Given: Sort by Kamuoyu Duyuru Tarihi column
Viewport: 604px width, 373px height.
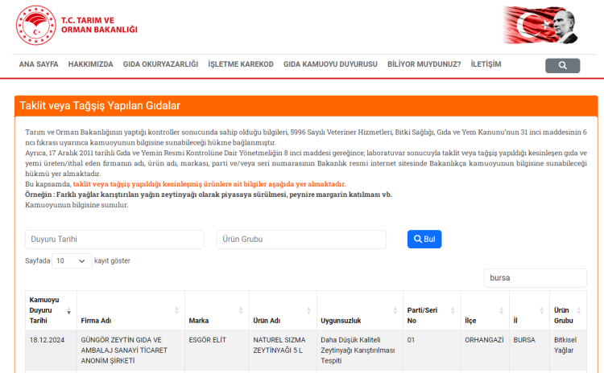Looking at the screenshot, I should (50, 310).
